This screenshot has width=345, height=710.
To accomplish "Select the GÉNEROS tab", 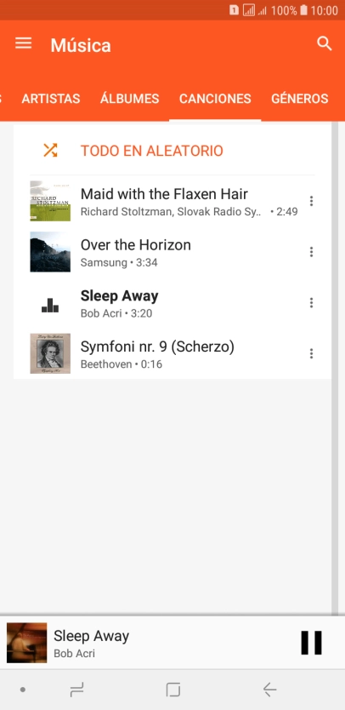I will 299,99.
